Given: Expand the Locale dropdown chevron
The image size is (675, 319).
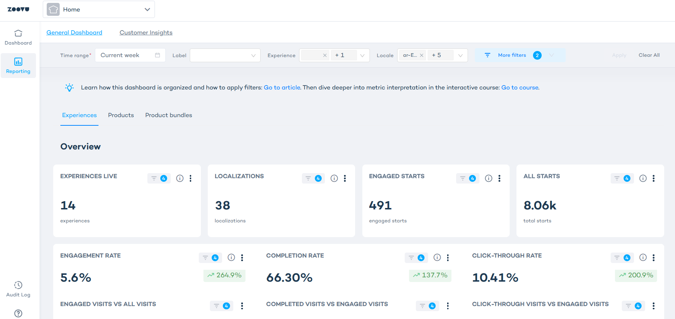Looking at the screenshot, I should (460, 55).
